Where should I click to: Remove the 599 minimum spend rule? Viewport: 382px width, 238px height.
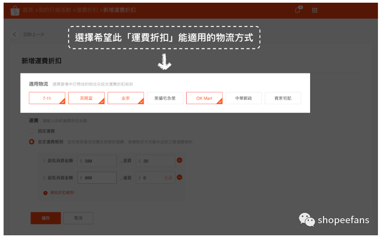click(x=180, y=160)
